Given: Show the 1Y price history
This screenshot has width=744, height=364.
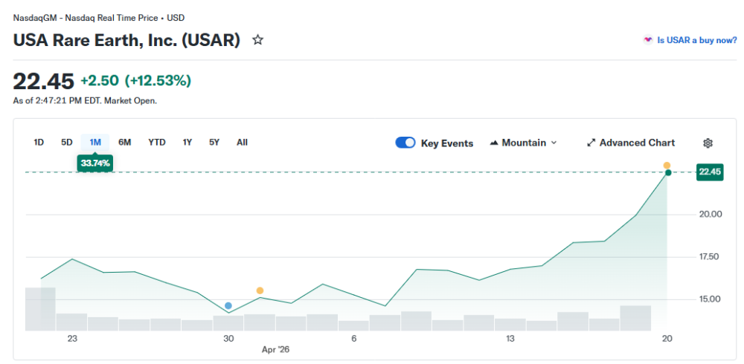Looking at the screenshot, I should pos(187,142).
